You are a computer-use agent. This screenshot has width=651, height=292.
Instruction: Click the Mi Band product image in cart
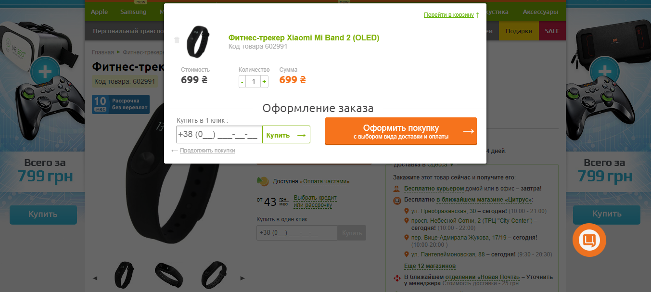pyautogui.click(x=198, y=40)
